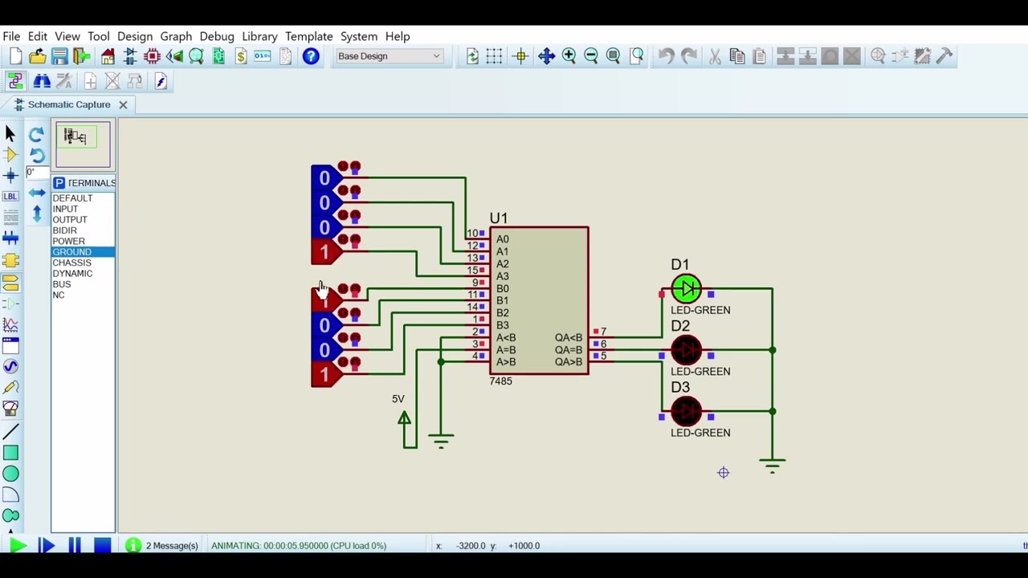Select the Terminals mode tool
The image size is (1028, 578).
pos(10,283)
